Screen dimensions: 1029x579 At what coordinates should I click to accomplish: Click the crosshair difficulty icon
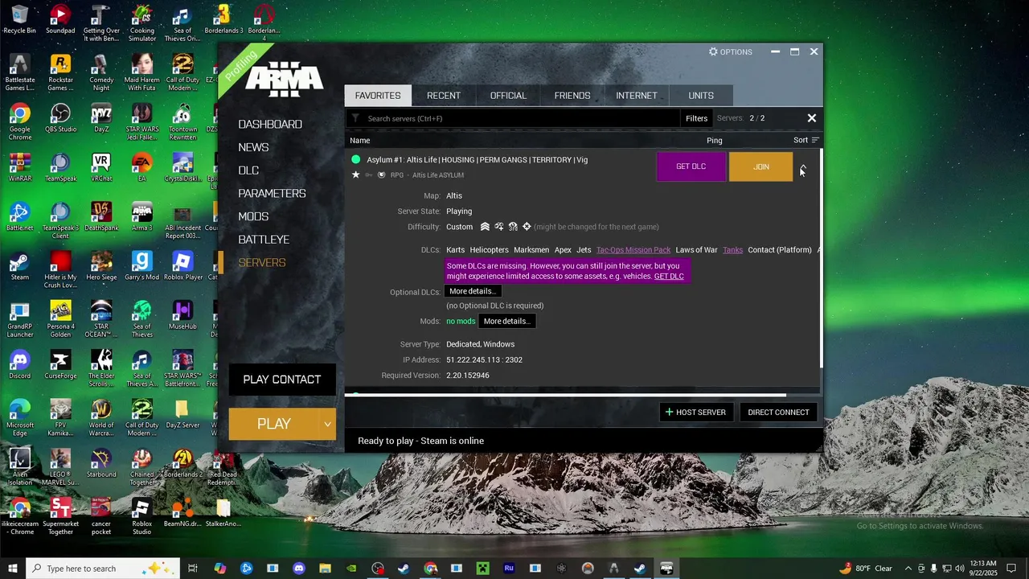point(527,227)
